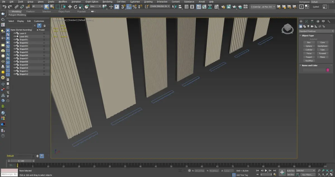
Task: Create a Box primitive button
Action: click(x=309, y=42)
